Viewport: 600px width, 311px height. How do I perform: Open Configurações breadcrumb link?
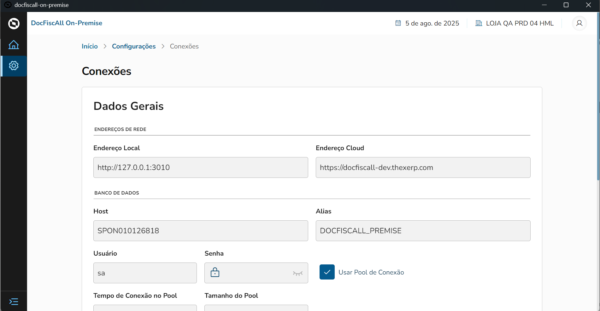click(134, 46)
